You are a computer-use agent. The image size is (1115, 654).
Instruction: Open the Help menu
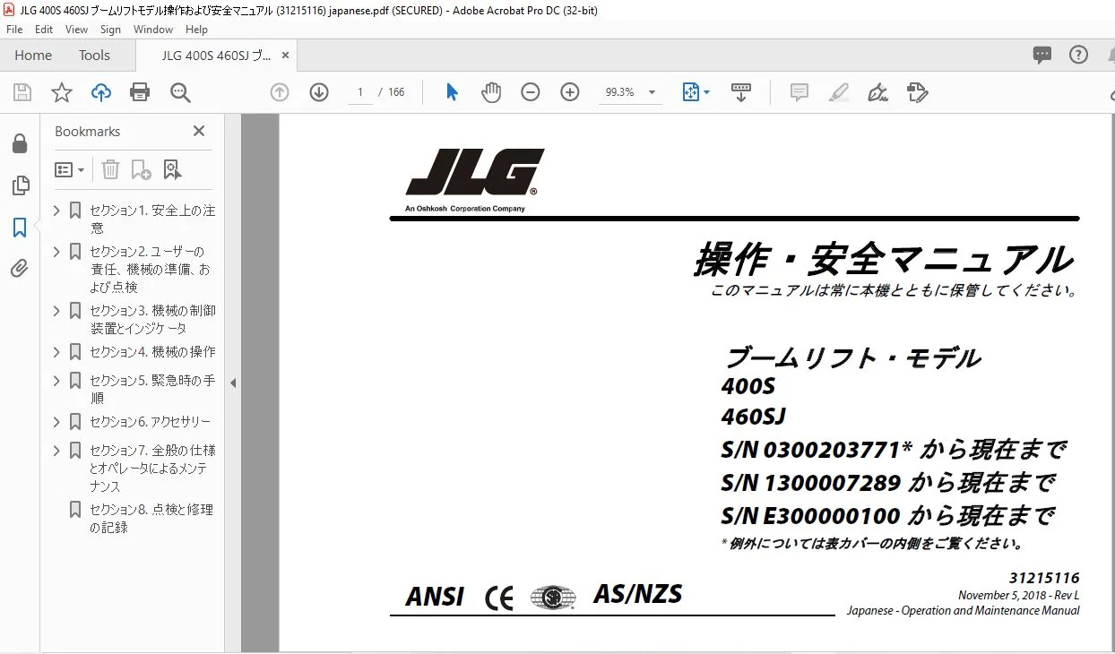pyautogui.click(x=196, y=29)
